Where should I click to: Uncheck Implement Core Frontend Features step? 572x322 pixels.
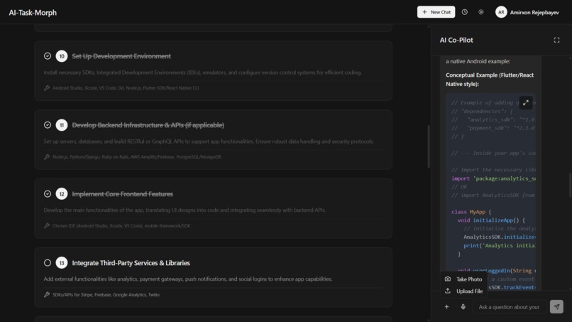pyautogui.click(x=48, y=194)
